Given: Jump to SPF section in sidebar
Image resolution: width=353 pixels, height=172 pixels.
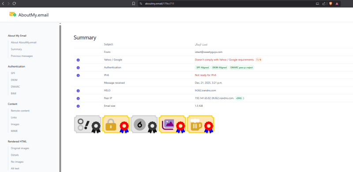Looking at the screenshot, I should coord(13,73).
